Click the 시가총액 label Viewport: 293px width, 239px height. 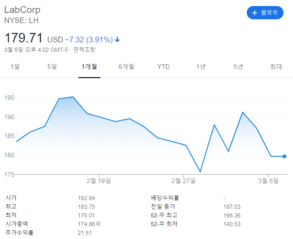pos(17,224)
